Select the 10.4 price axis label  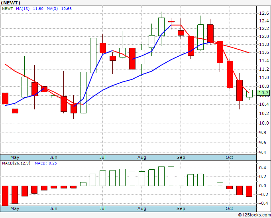tap(264, 104)
